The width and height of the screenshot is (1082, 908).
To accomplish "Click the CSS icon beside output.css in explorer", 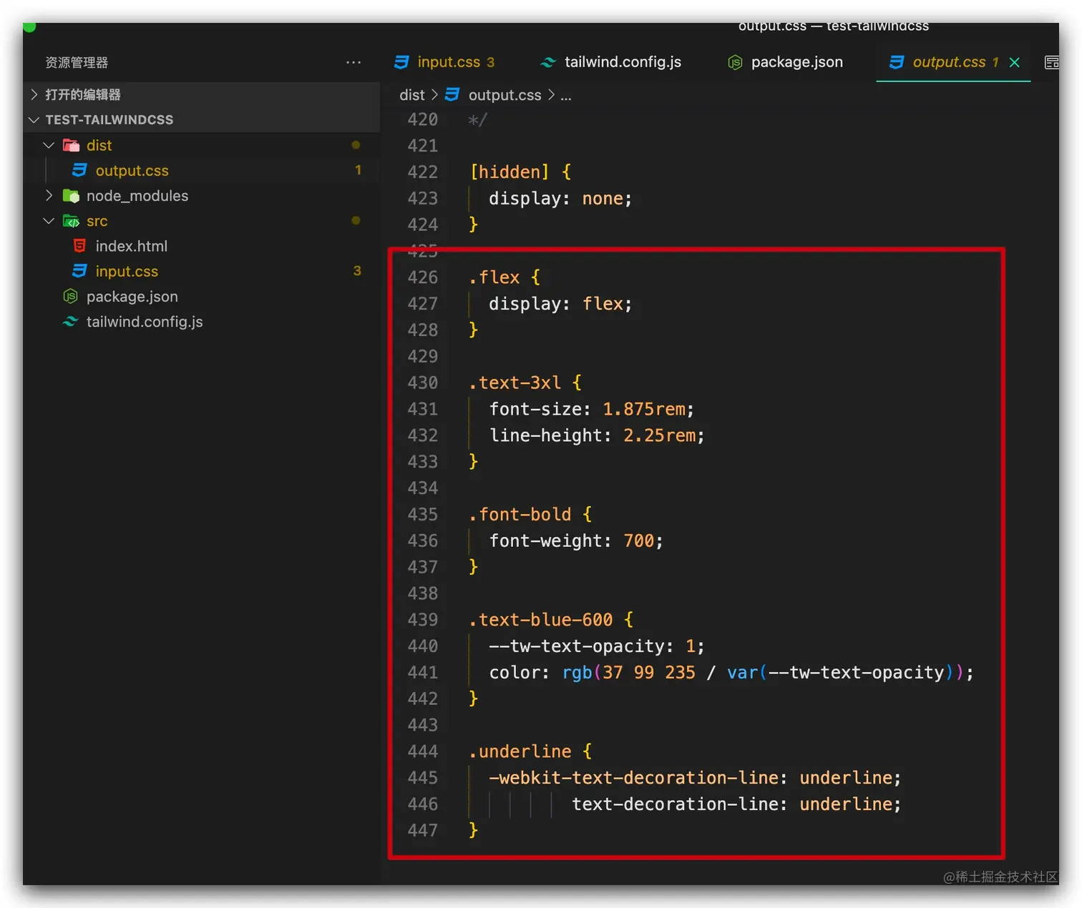I will pyautogui.click(x=79, y=170).
